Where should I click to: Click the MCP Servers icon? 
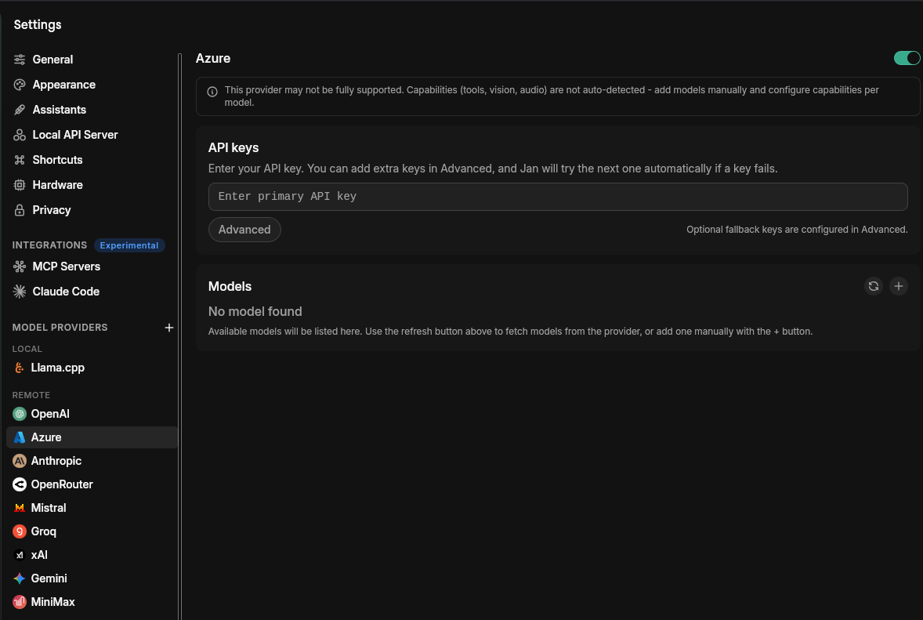20,266
